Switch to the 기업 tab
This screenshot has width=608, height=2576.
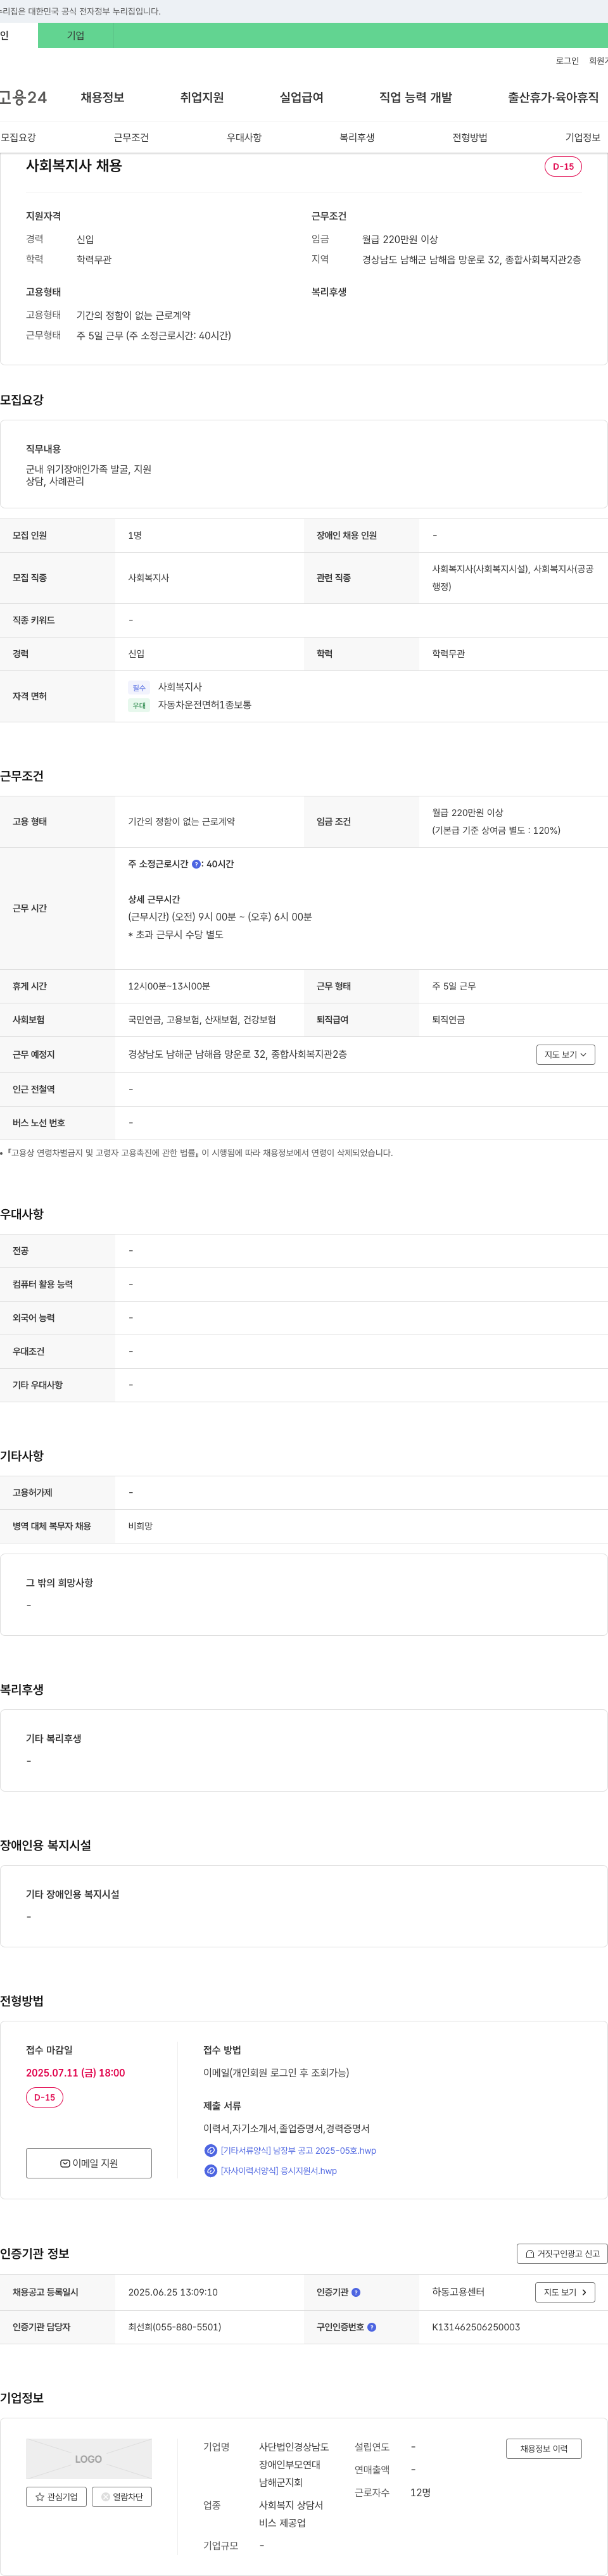click(76, 36)
